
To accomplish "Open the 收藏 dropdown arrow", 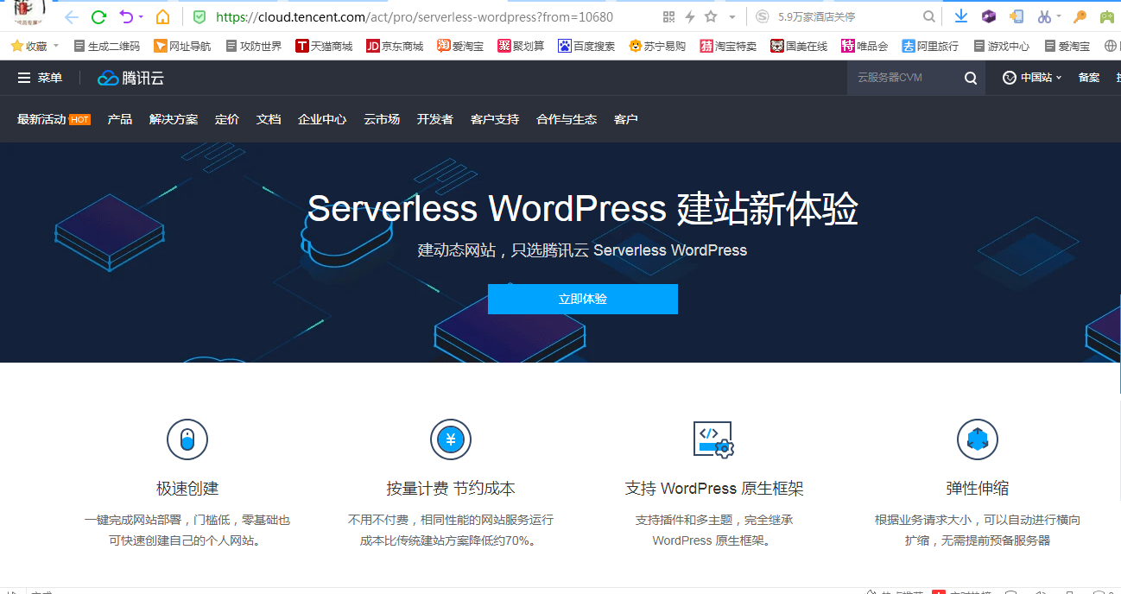I will [x=54, y=45].
